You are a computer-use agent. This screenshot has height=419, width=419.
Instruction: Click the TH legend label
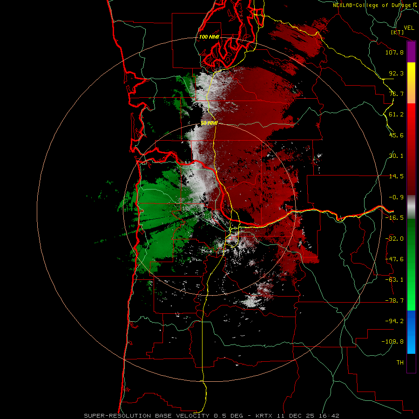pyautogui.click(x=400, y=363)
